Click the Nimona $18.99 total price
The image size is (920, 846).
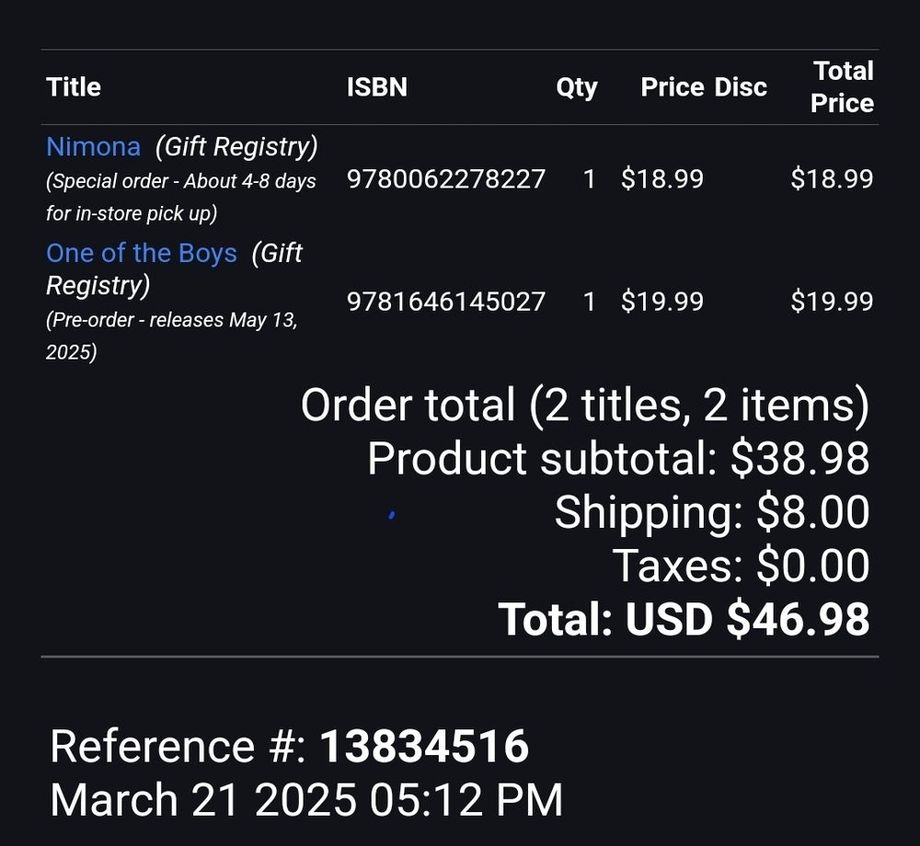(x=832, y=178)
